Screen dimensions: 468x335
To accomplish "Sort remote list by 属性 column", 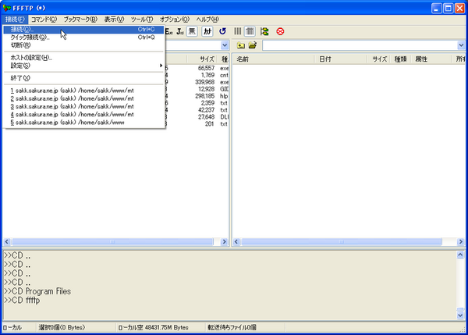I will pyautogui.click(x=431, y=59).
